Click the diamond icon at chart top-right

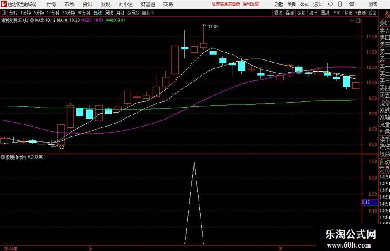[352, 21]
